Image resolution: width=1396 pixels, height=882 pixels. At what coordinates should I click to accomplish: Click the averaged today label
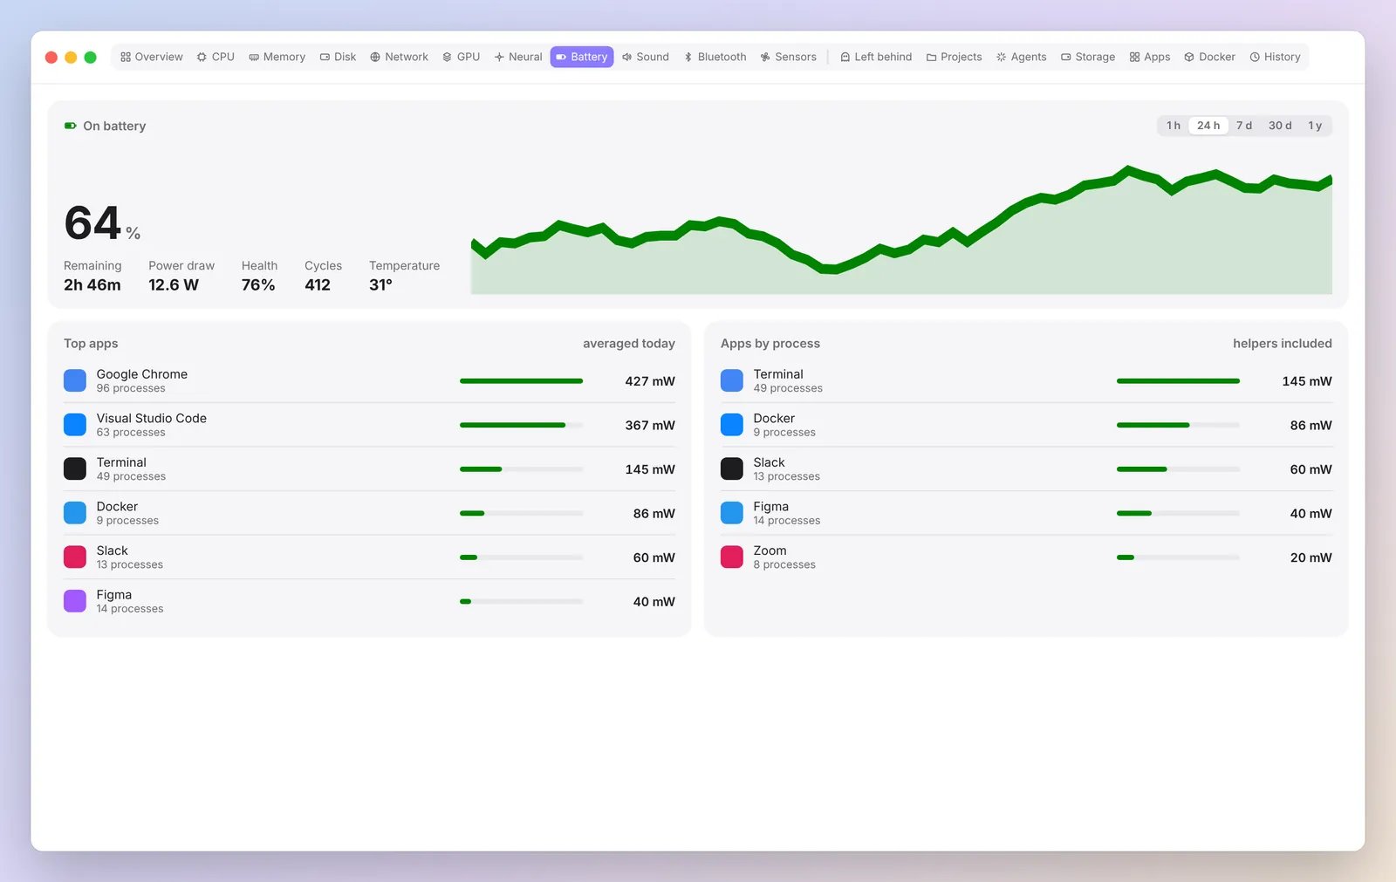tap(629, 344)
